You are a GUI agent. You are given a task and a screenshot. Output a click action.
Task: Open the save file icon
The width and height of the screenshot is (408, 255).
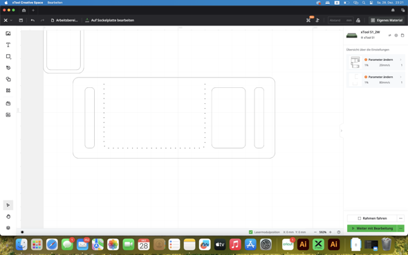21,20
